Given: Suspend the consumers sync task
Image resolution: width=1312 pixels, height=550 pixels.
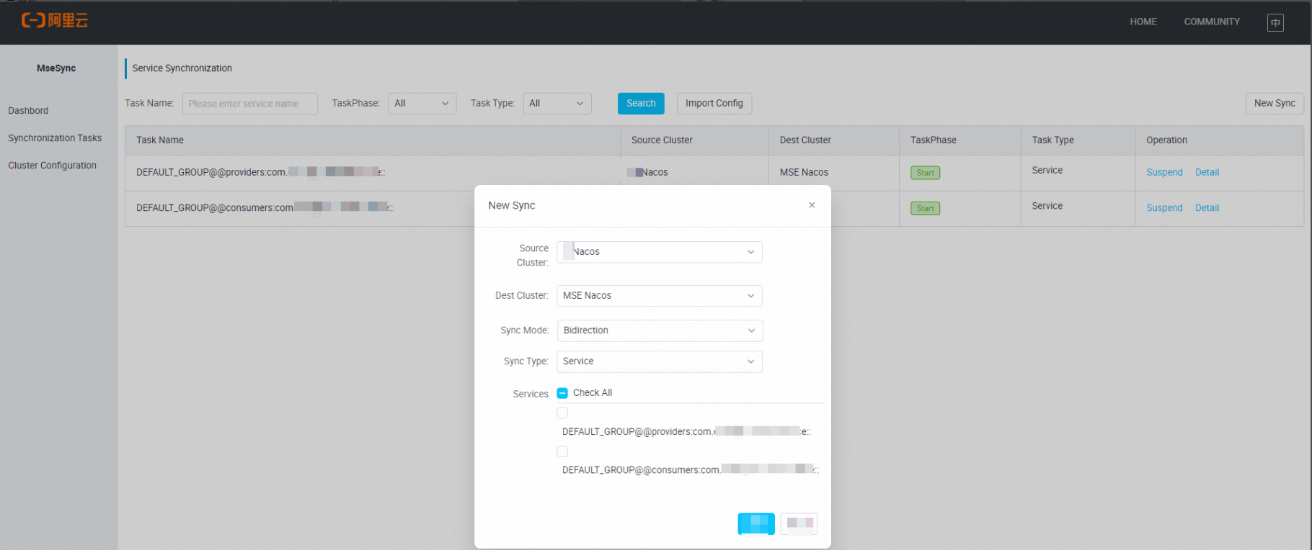Looking at the screenshot, I should [1164, 207].
